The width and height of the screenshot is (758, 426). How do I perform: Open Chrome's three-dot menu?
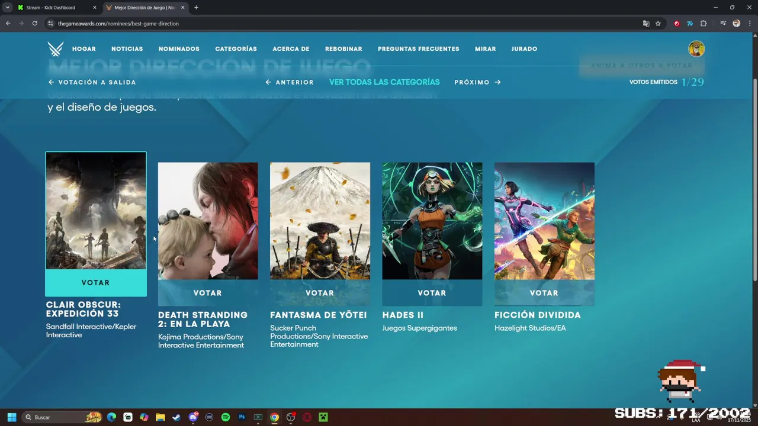[x=749, y=24]
